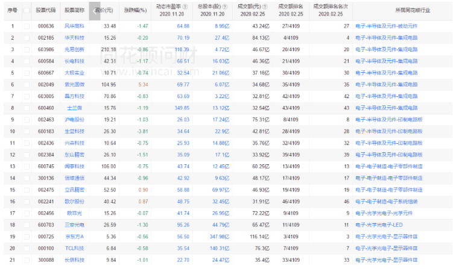453x269 pixels.
Task: Open the 三安光电 stock link
Action: (x=75, y=225)
